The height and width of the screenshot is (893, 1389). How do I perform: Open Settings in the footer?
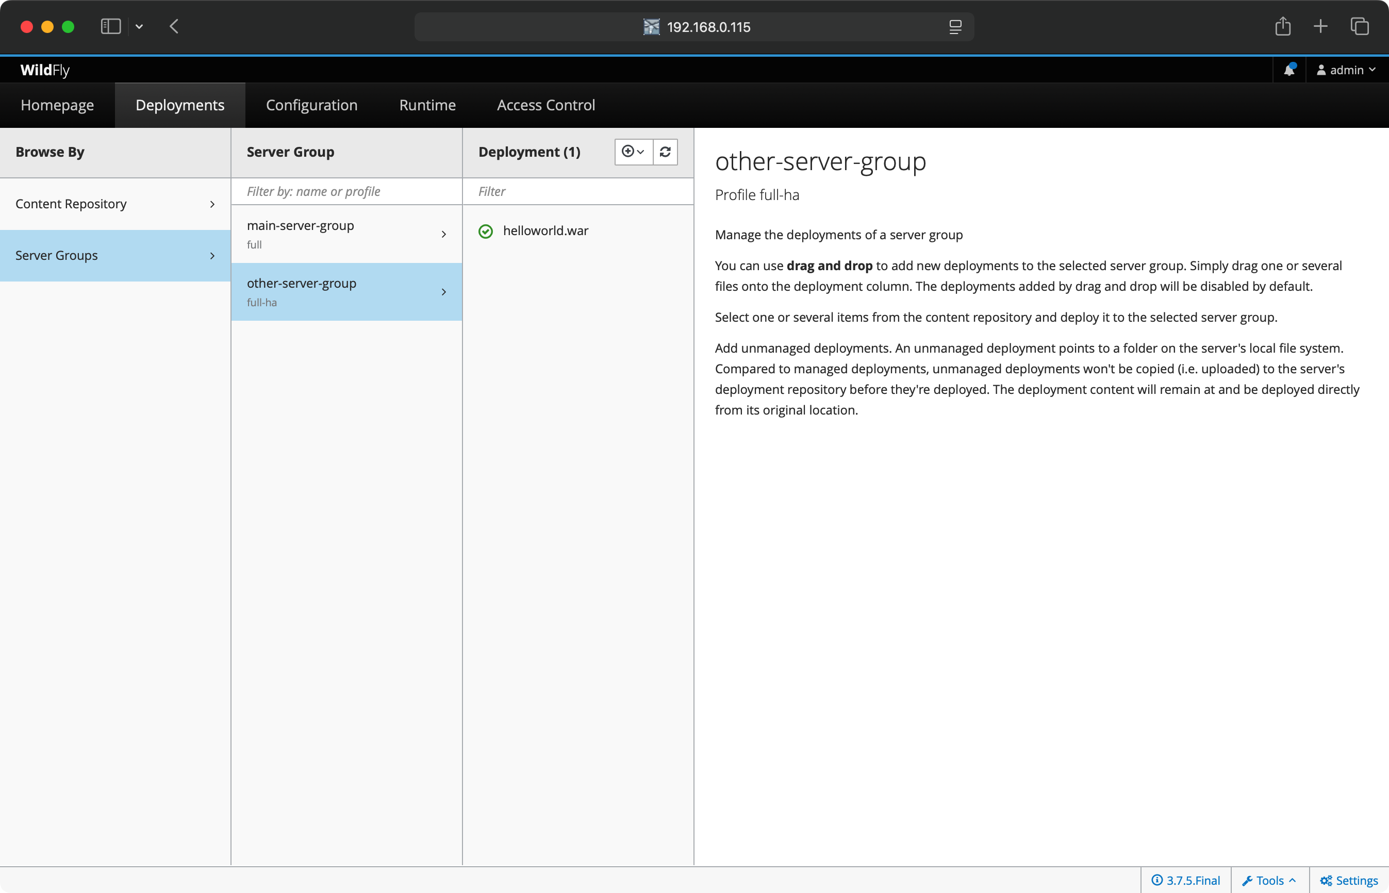[x=1349, y=880]
